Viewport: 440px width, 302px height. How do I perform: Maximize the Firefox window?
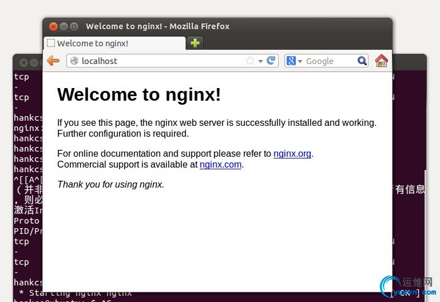(74, 26)
